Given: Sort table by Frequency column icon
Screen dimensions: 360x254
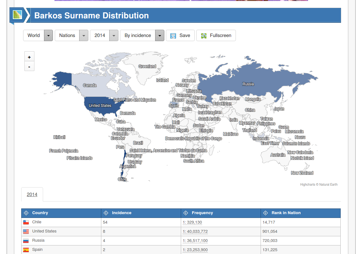Looking at the screenshot, I should (x=186, y=213).
